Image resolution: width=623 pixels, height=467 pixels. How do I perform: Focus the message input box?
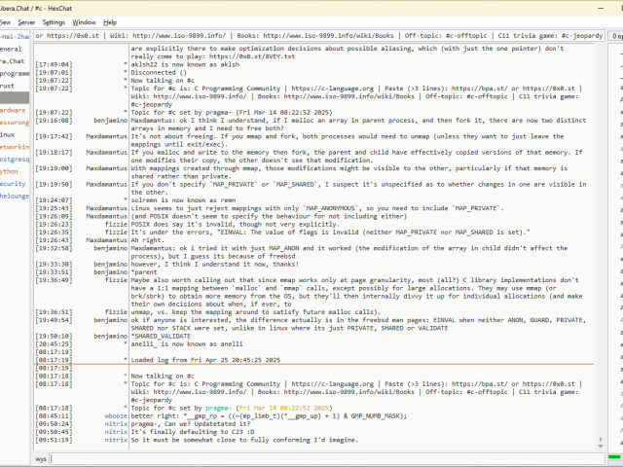click(x=321, y=458)
